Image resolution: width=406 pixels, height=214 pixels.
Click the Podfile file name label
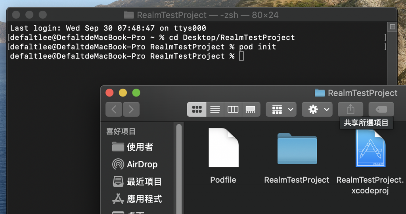tap(223, 180)
